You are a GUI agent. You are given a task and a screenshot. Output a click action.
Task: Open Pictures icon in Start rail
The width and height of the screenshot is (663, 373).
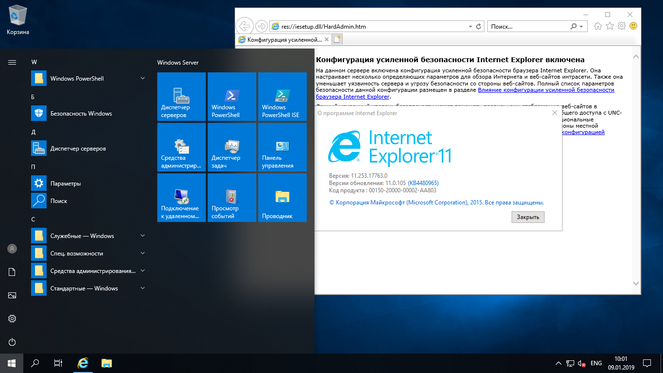click(12, 295)
